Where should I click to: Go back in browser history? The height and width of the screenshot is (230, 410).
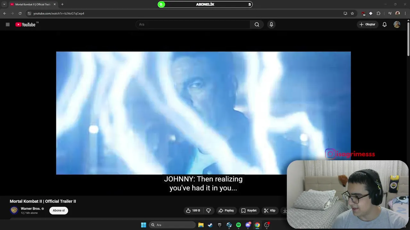pos(4,13)
